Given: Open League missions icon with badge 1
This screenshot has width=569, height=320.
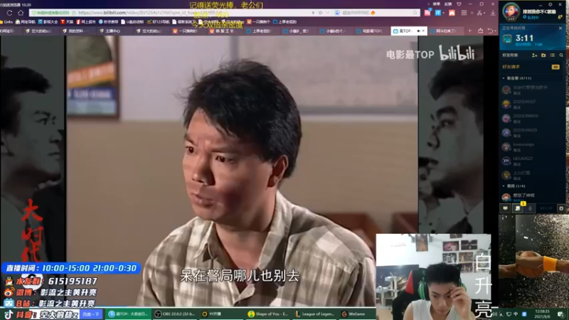Looking at the screenshot, I should [519, 208].
